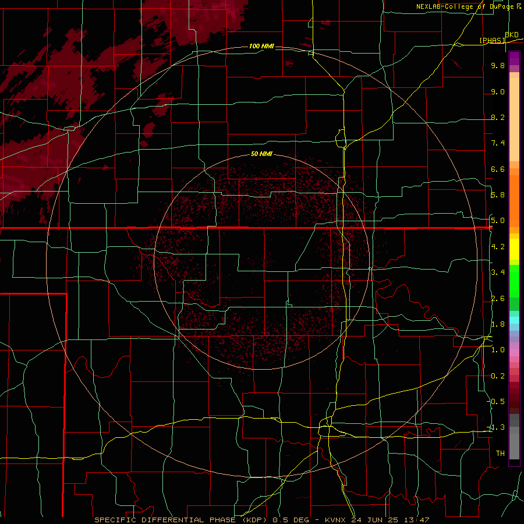Click the 8.2 scale value
The image size is (524, 524).
(498, 117)
